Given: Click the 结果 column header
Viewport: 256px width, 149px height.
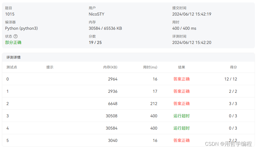Looking at the screenshot, I should 182,67.
